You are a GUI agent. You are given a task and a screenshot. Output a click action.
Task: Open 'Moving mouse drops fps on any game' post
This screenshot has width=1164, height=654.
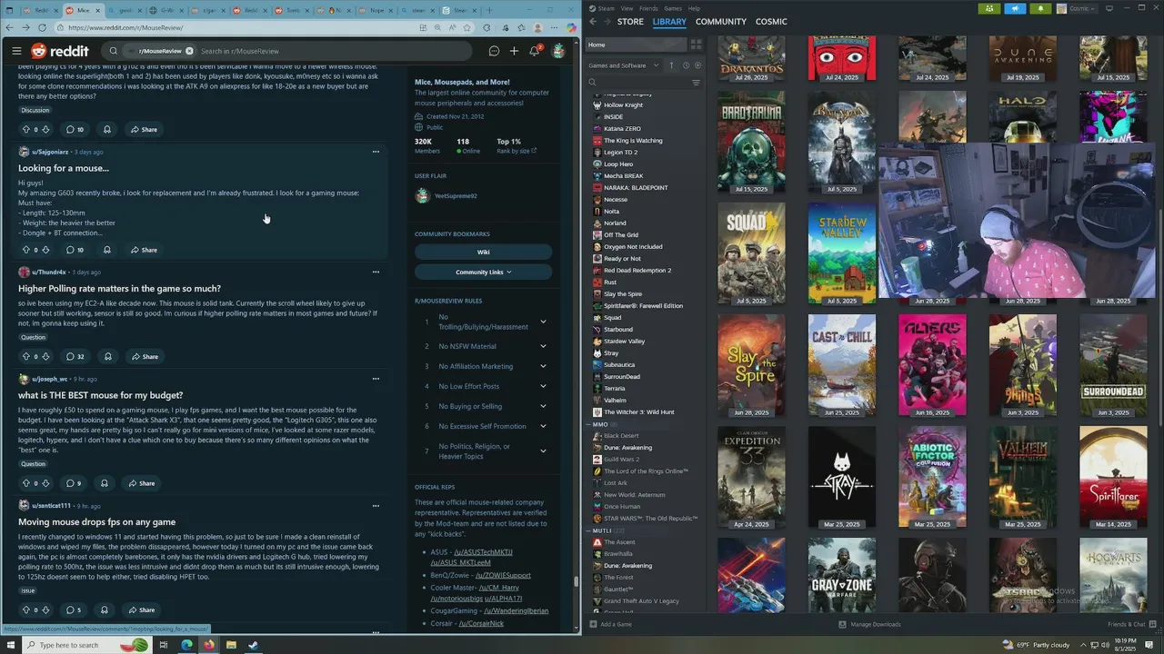(96, 521)
